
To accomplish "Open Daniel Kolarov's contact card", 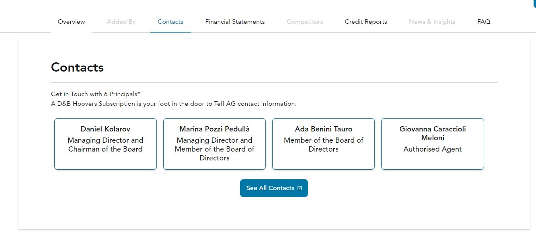I will tap(105, 144).
